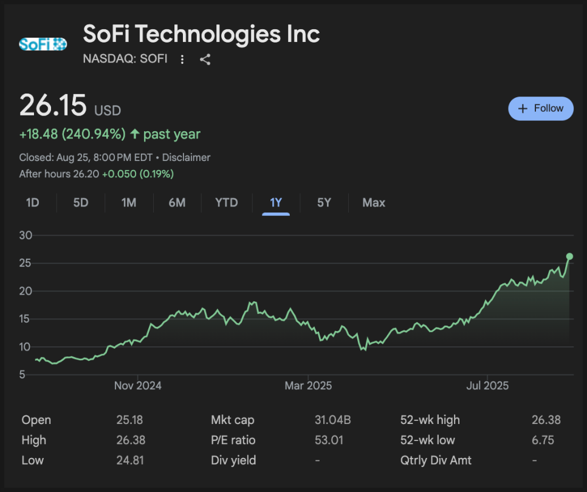The height and width of the screenshot is (492, 587).
Task: Click the share icon next to NASDAQ: SOFI
Action: 205,59
